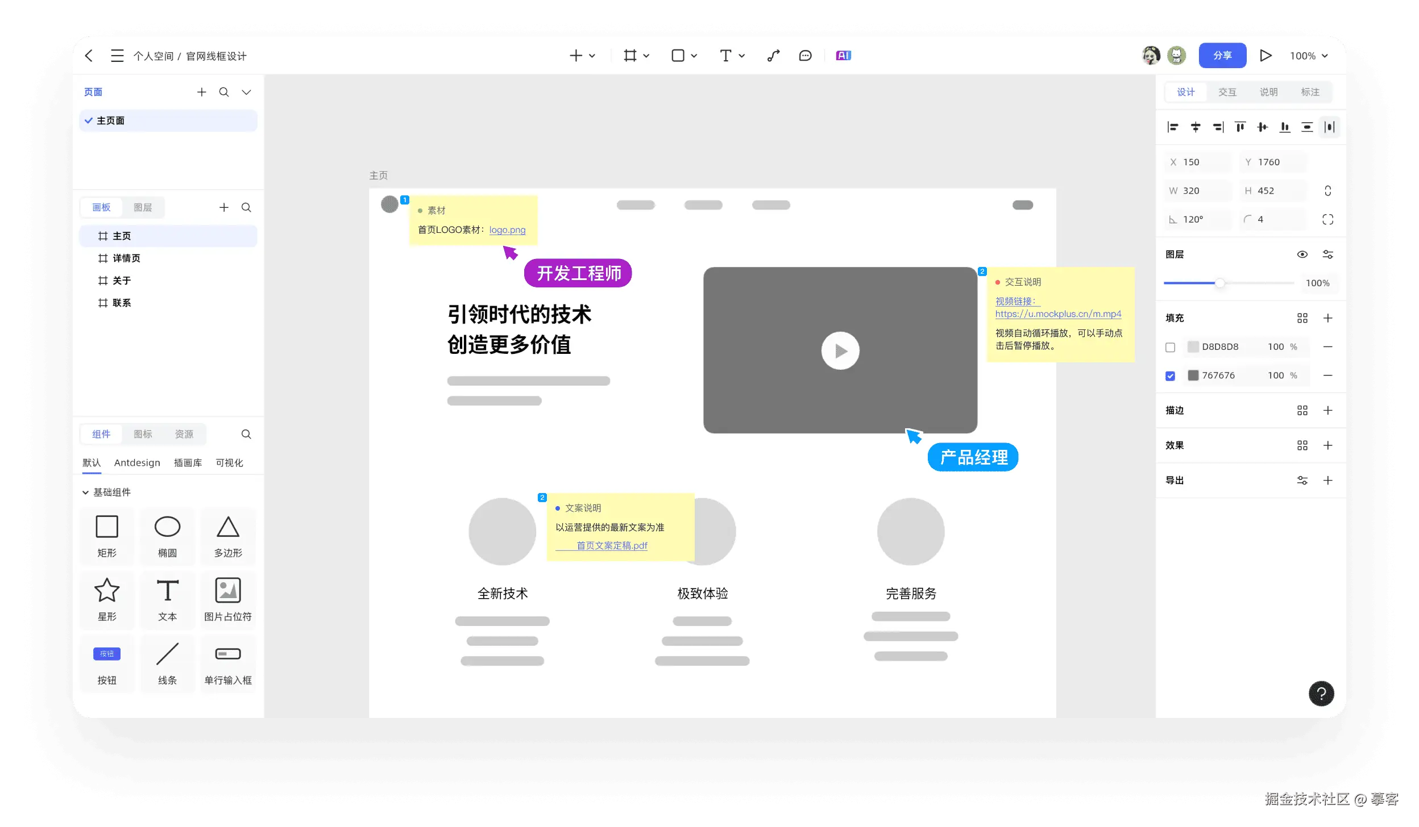Screen dimensions: 1419x827
Task: Click the blue 分享 button
Action: pyautogui.click(x=1222, y=56)
